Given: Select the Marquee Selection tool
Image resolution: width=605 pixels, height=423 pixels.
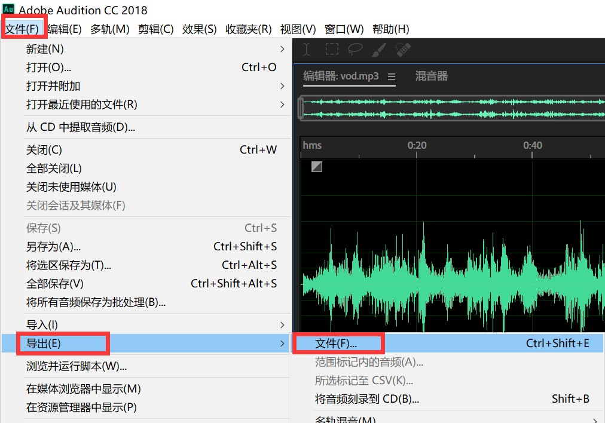Looking at the screenshot, I should [x=331, y=49].
